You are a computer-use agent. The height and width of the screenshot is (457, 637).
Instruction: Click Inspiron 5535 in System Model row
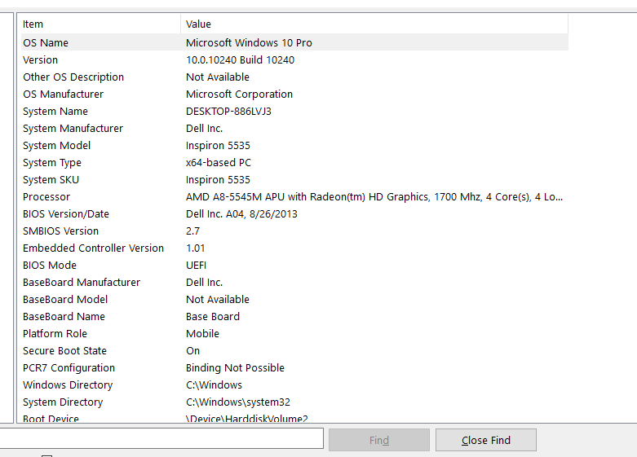(x=218, y=145)
